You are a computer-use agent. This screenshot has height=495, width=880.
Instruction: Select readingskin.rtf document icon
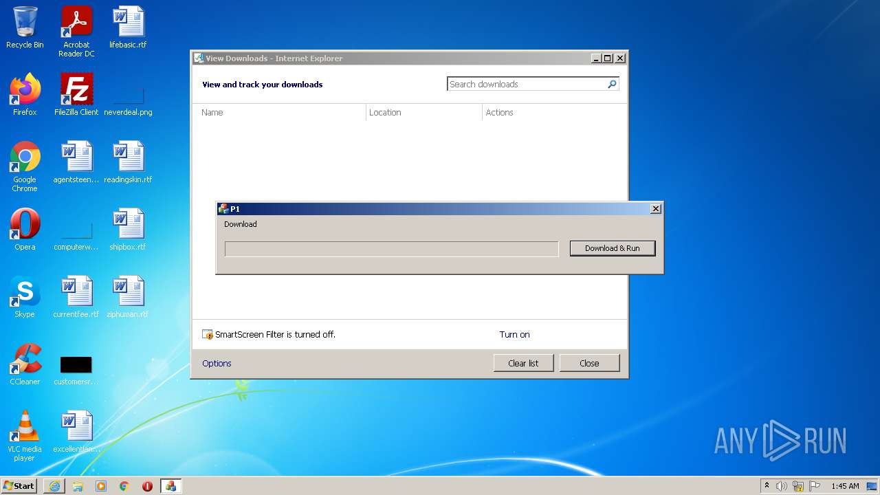(x=128, y=162)
